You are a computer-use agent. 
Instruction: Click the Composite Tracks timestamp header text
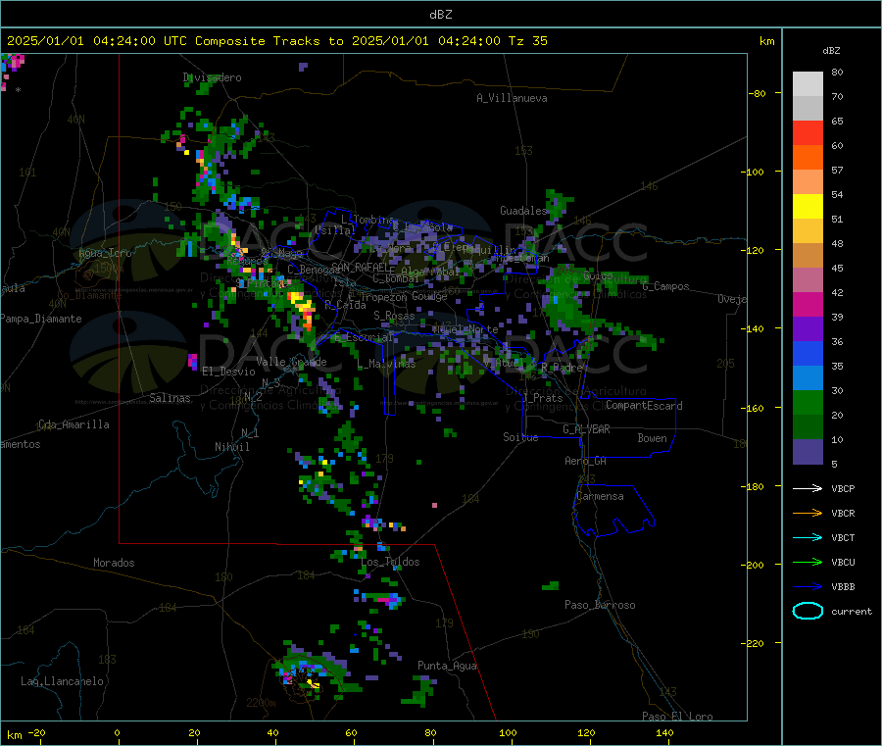coord(276,41)
